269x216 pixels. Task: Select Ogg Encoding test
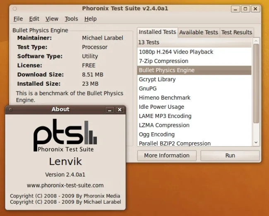click(x=194, y=134)
